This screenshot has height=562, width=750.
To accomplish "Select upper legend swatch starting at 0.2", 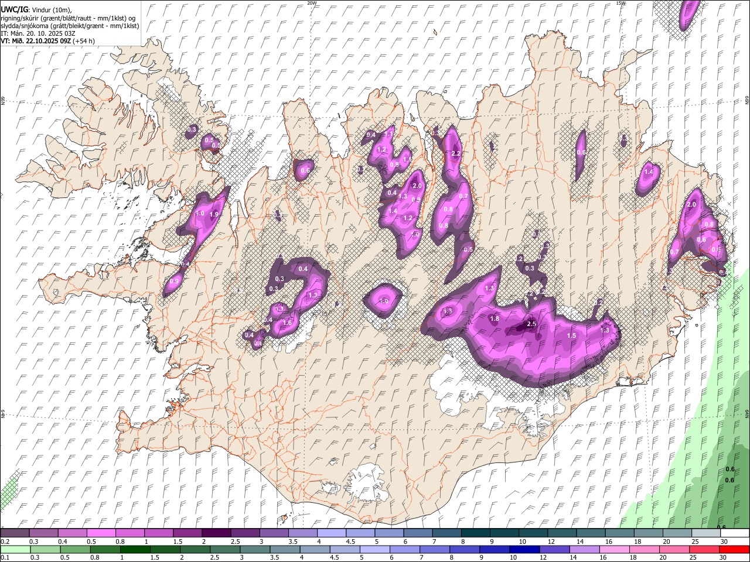I will [x=15, y=533].
